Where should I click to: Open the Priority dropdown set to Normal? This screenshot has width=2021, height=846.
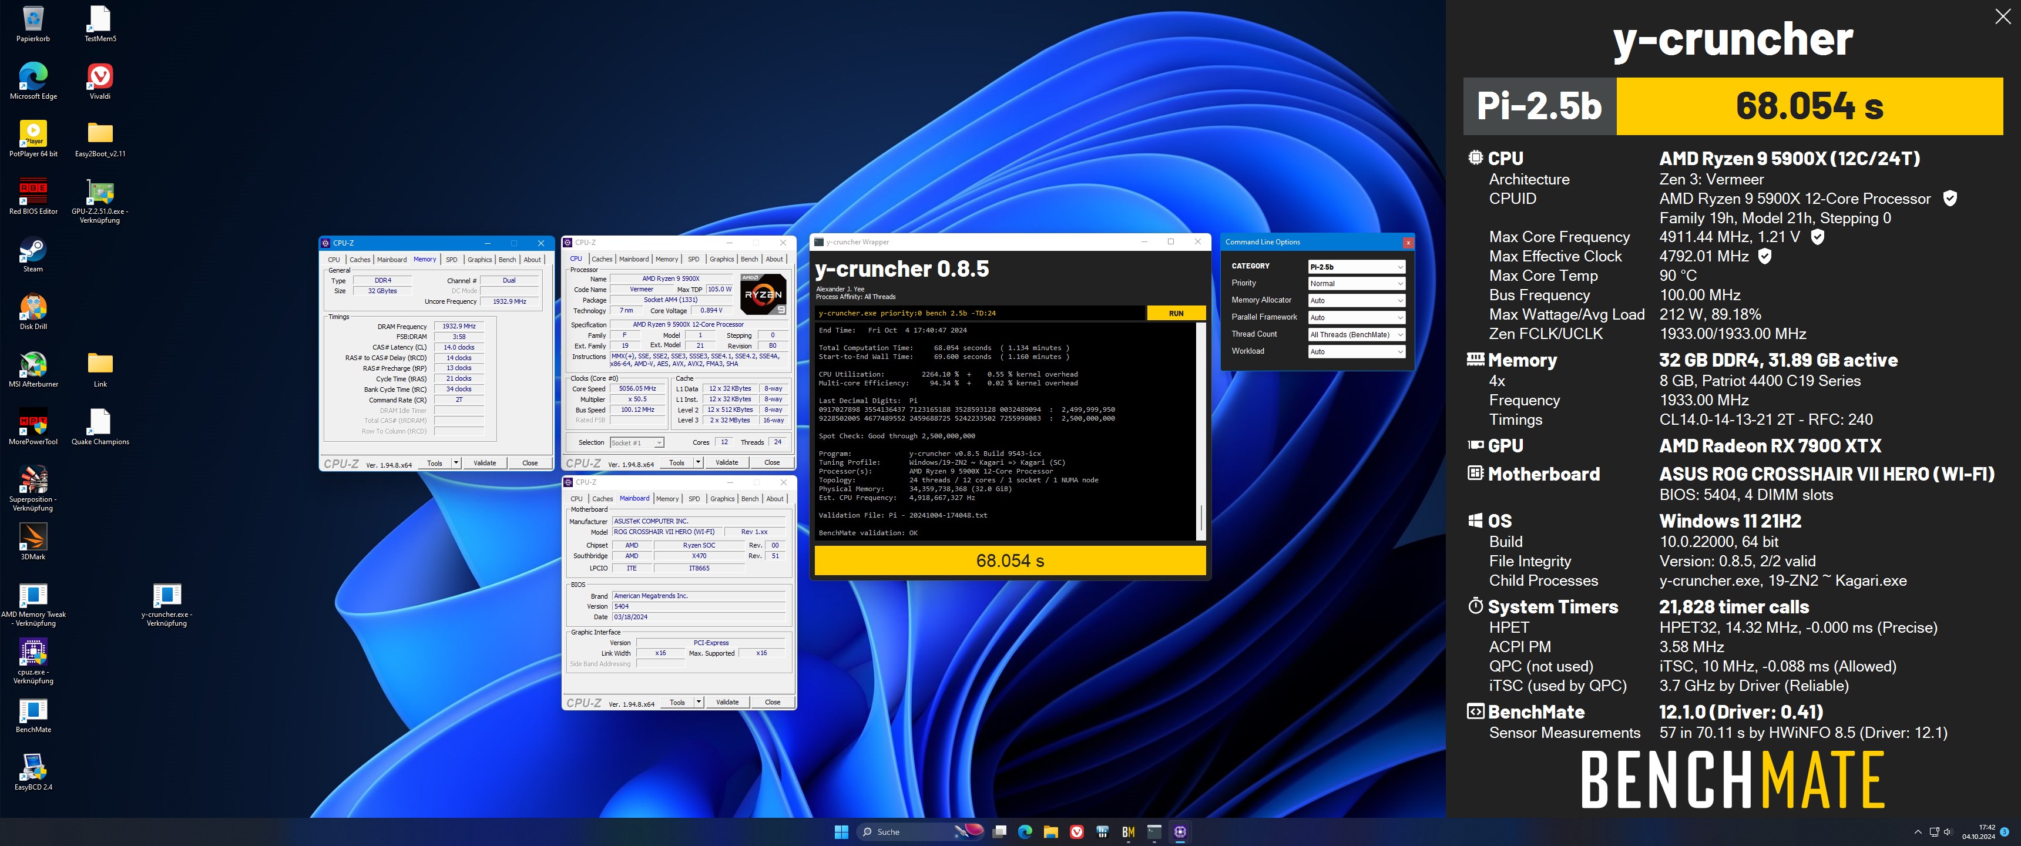coord(1357,283)
